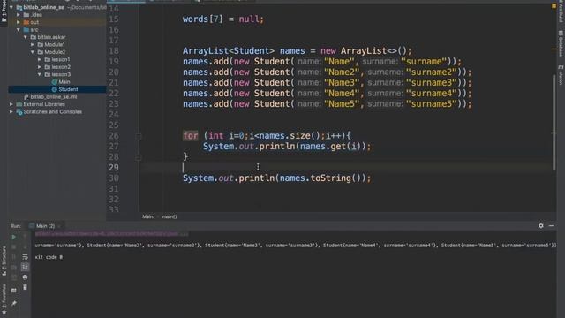Open the Project tool window tab
The height and width of the screenshot is (318, 565).
pos(4,11)
